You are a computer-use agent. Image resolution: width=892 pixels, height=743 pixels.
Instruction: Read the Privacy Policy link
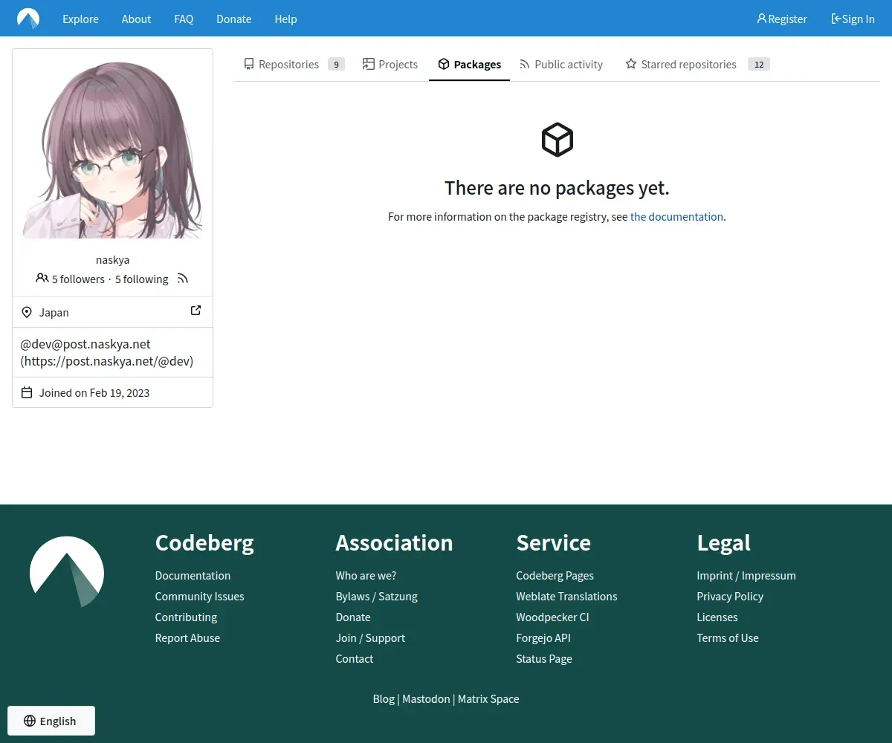pyautogui.click(x=730, y=597)
